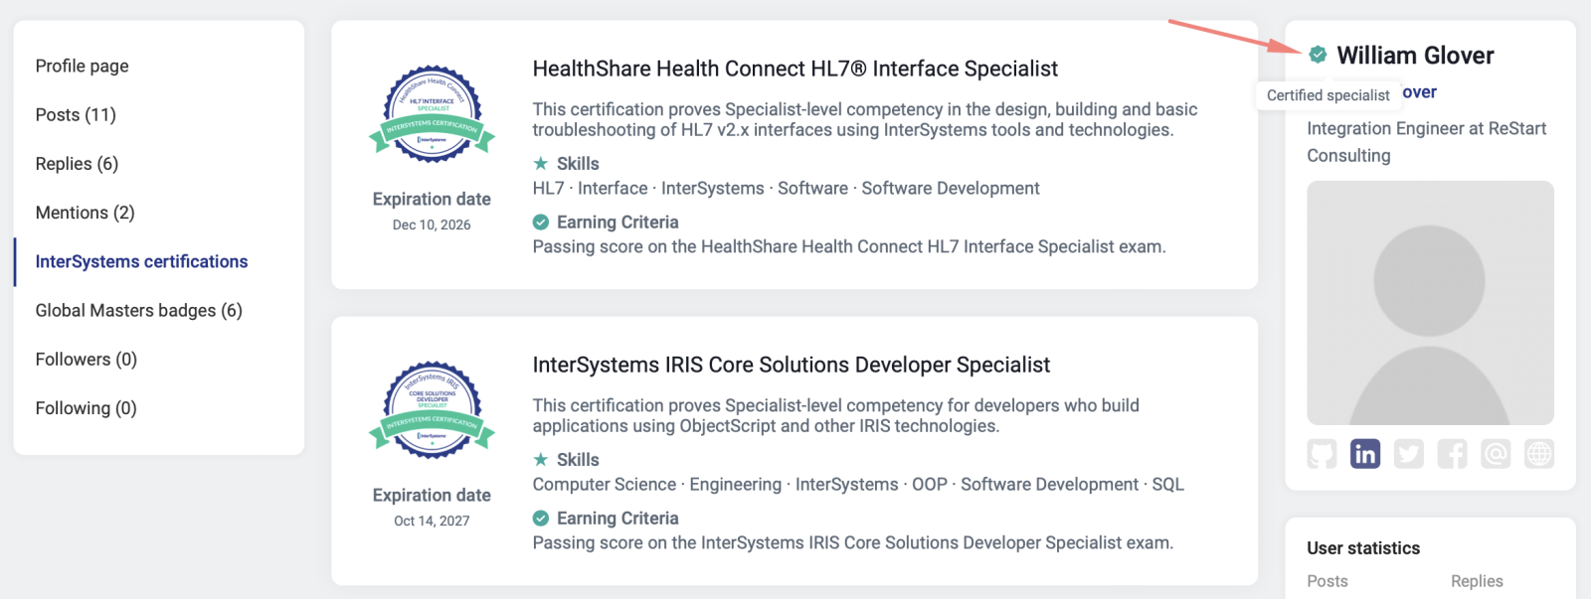Open the Profile page menu item
1591x599 pixels.
pyautogui.click(x=82, y=66)
